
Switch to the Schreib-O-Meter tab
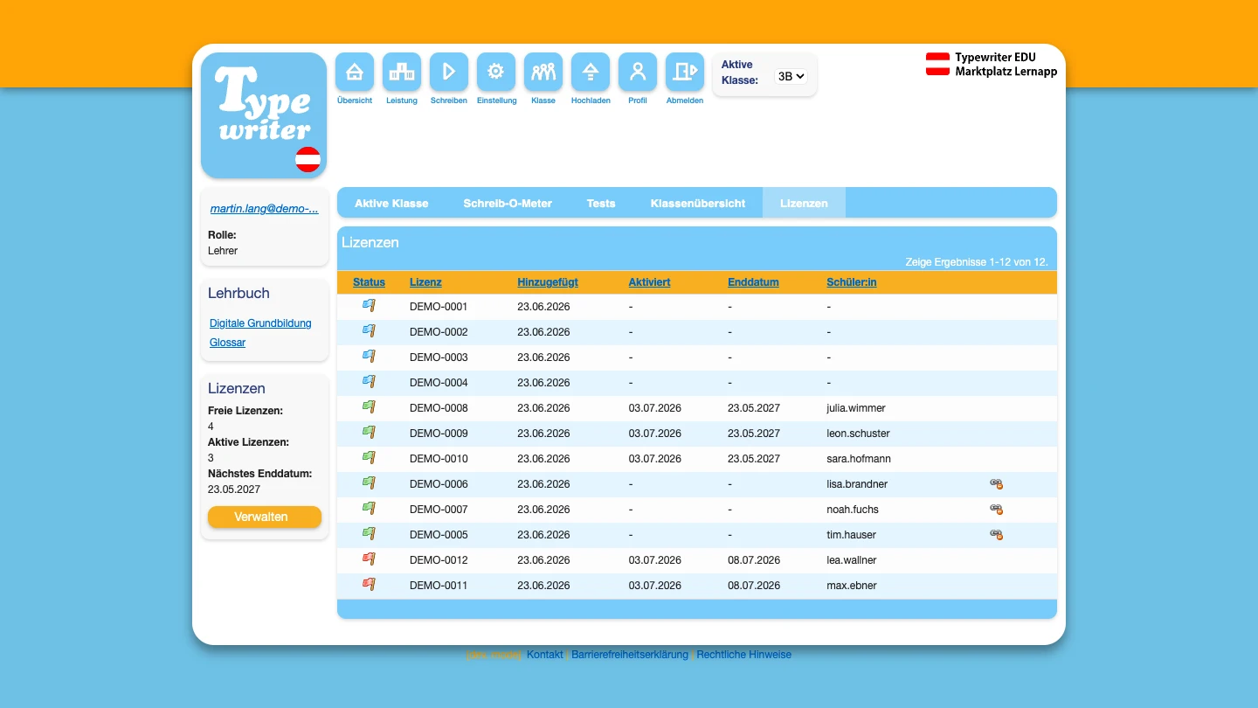point(508,203)
